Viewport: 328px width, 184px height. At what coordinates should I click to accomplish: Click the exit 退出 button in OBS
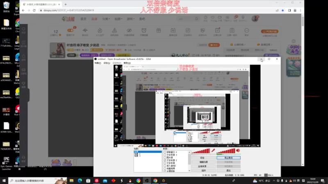pos(228,171)
